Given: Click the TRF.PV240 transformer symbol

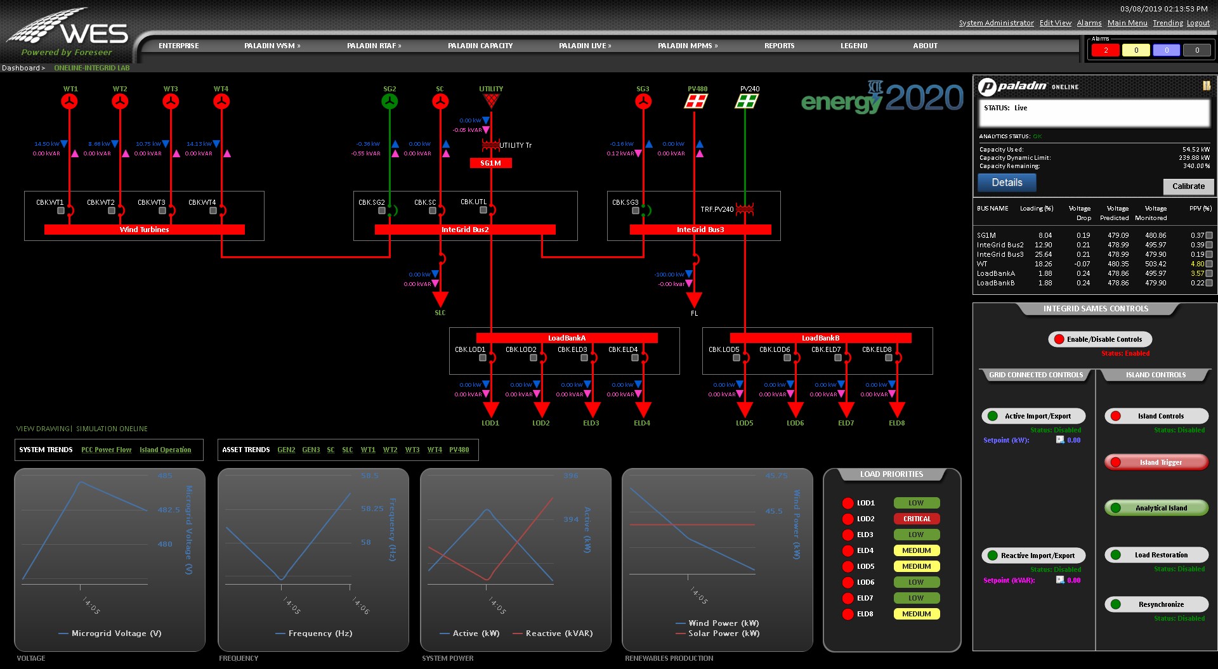Looking at the screenshot, I should click(x=745, y=209).
